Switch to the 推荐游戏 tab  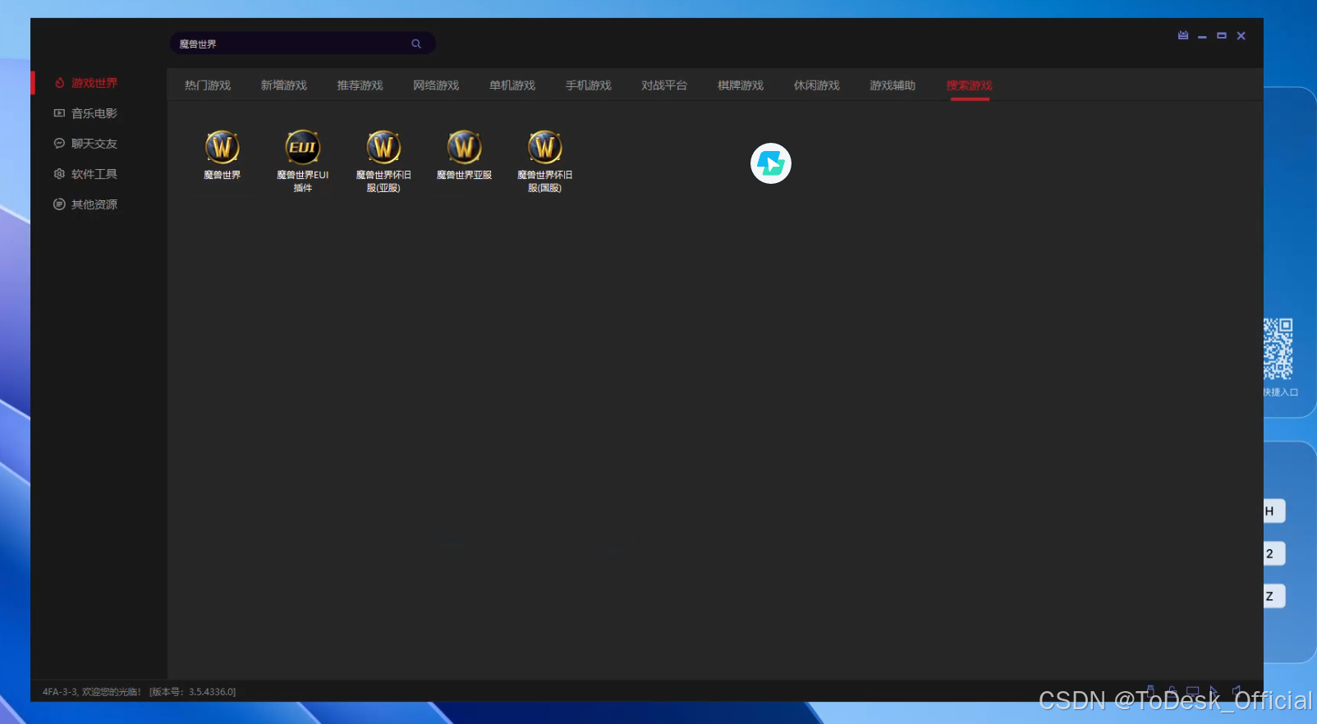pos(360,85)
